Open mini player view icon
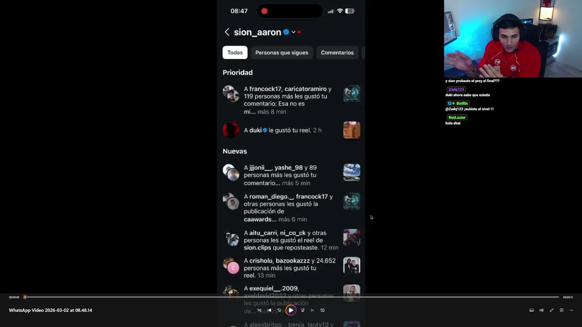Viewport: 582px width, 327px height. [x=561, y=310]
